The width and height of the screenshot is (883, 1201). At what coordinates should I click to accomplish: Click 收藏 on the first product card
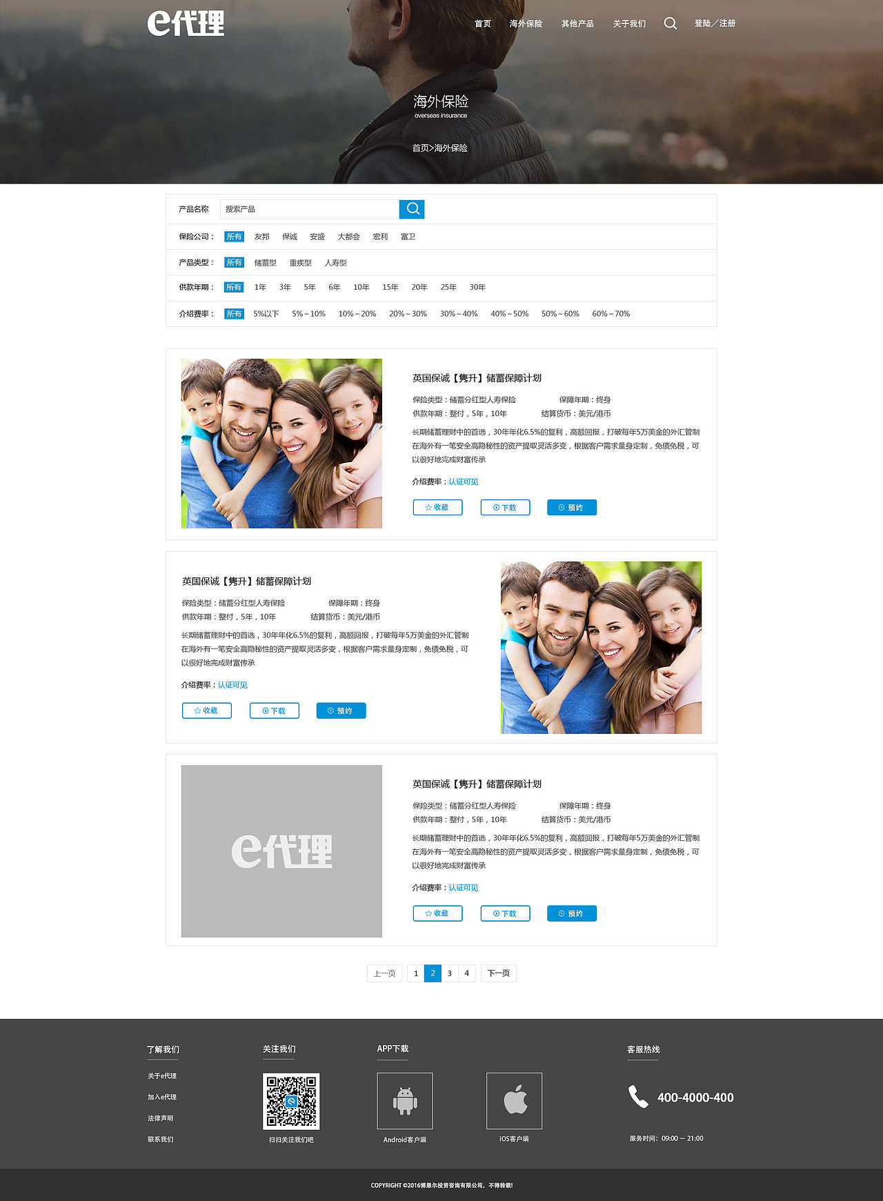coord(437,507)
